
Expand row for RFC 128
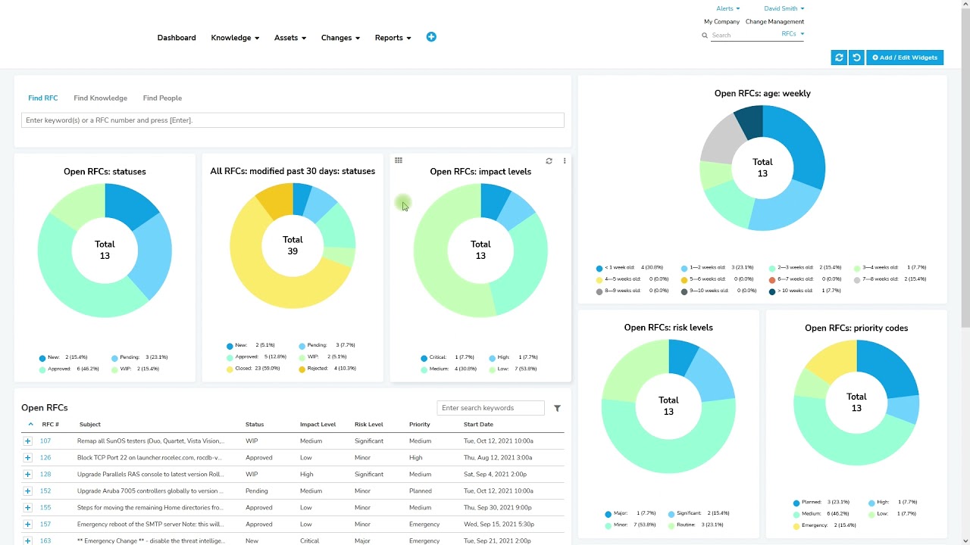pos(28,475)
